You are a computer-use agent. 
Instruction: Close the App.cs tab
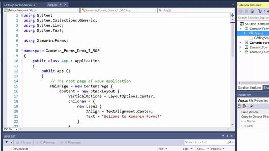click(66, 5)
